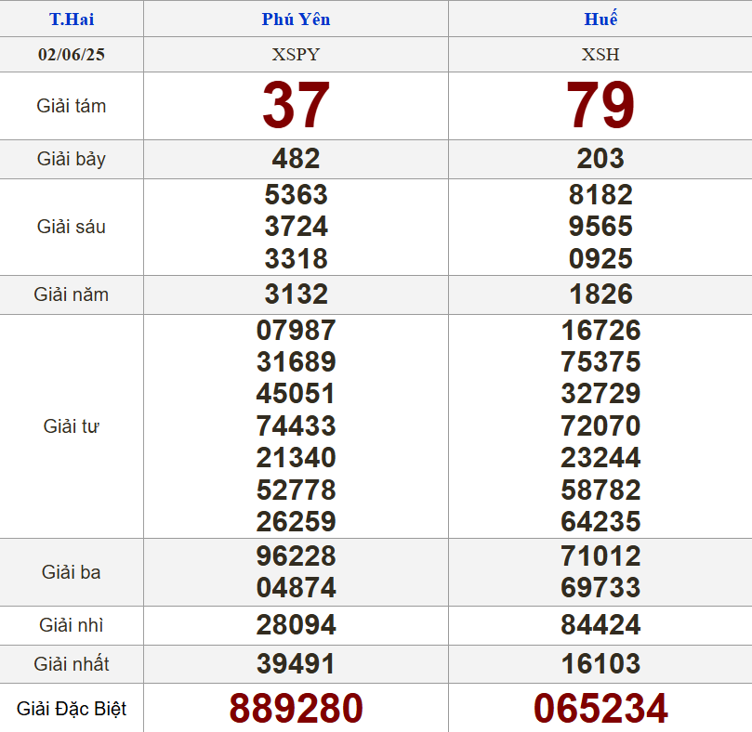752x732 pixels.
Task: Click Huế special prize 065234
Action: tap(600, 709)
